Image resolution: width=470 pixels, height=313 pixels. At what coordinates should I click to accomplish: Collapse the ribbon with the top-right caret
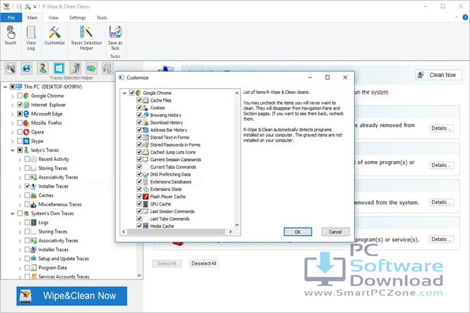(456, 18)
